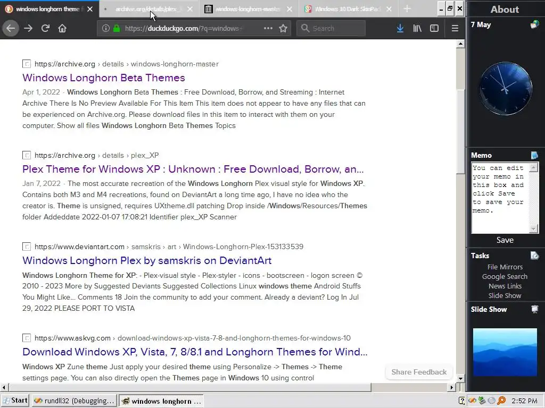The height and width of the screenshot is (408, 545).
Task: Open Download Windows XP, Vista, 7 themes result
Action: [x=195, y=352]
